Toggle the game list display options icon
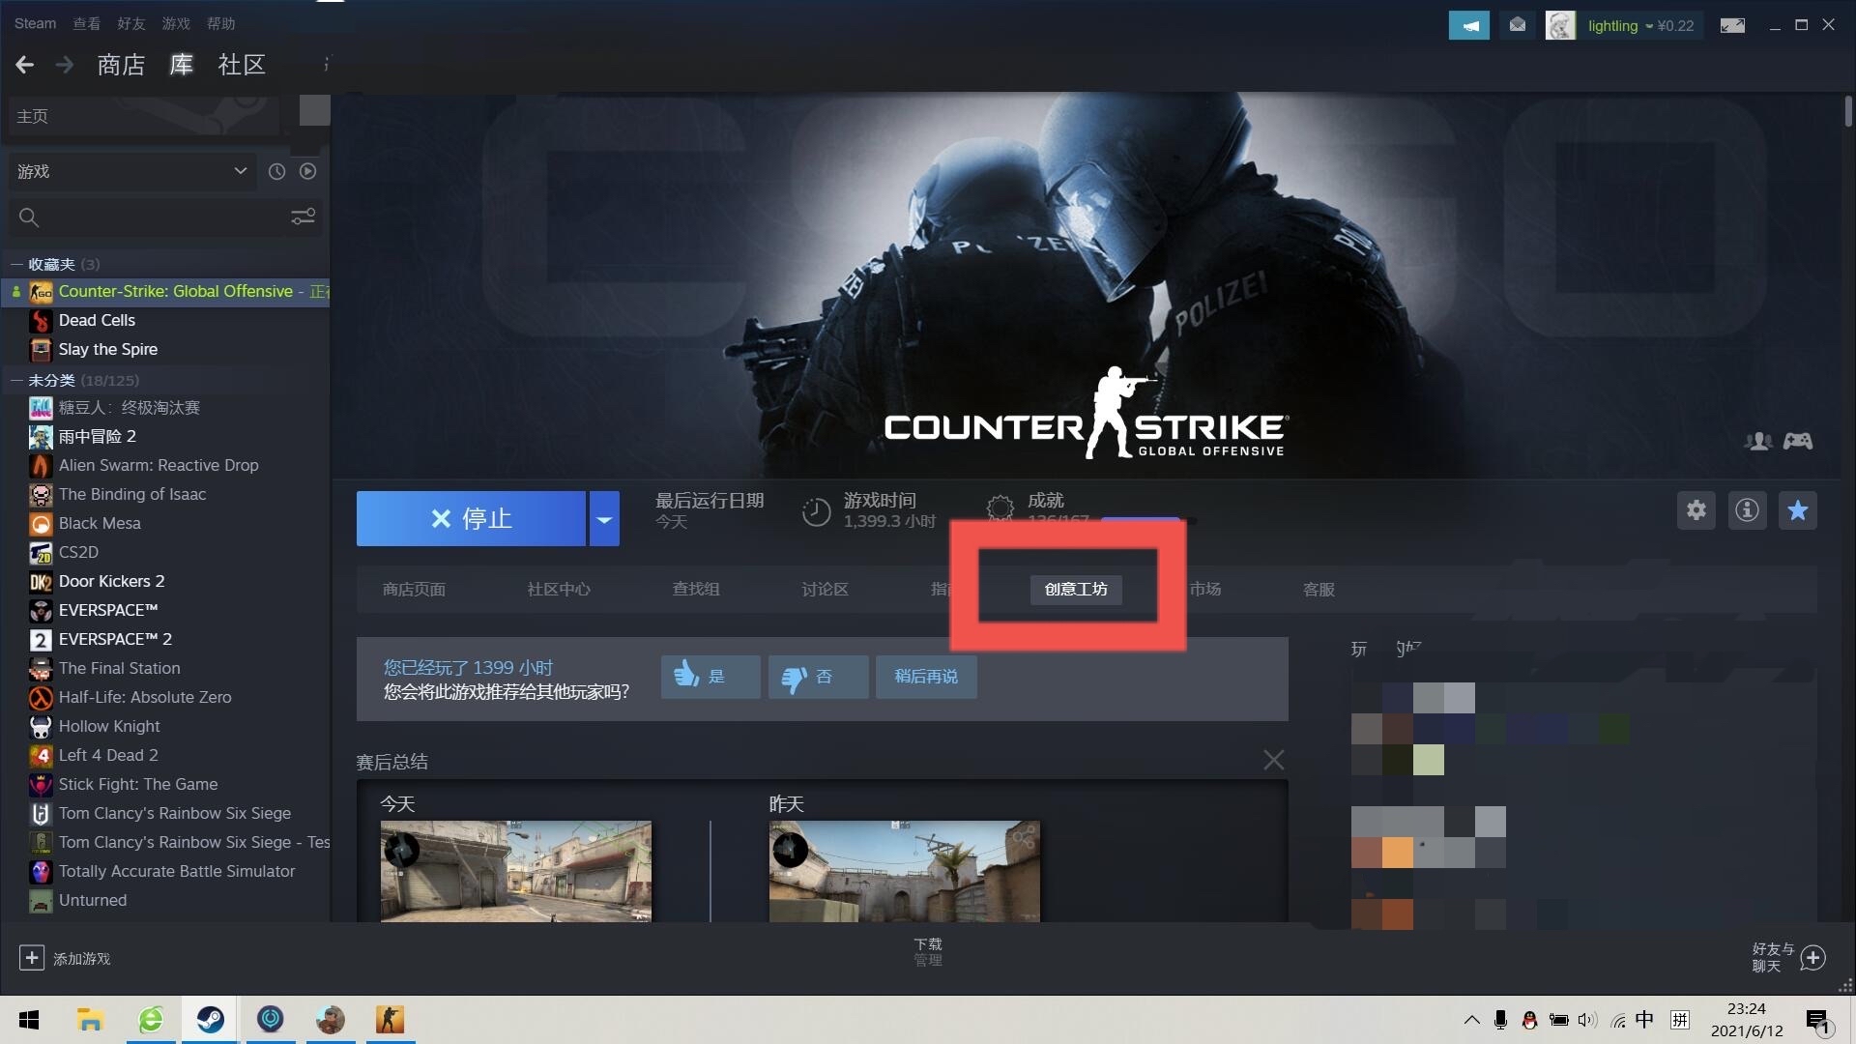Image resolution: width=1856 pixels, height=1044 pixels. coord(304,217)
